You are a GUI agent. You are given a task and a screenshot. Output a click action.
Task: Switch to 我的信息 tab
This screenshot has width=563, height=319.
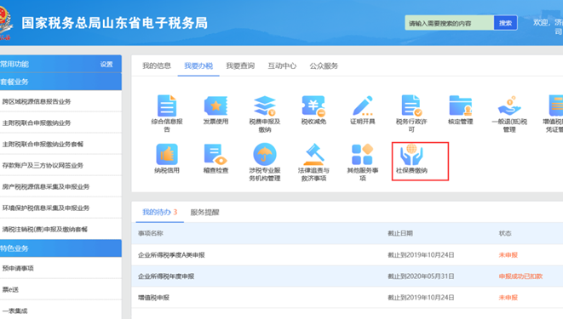pos(157,66)
